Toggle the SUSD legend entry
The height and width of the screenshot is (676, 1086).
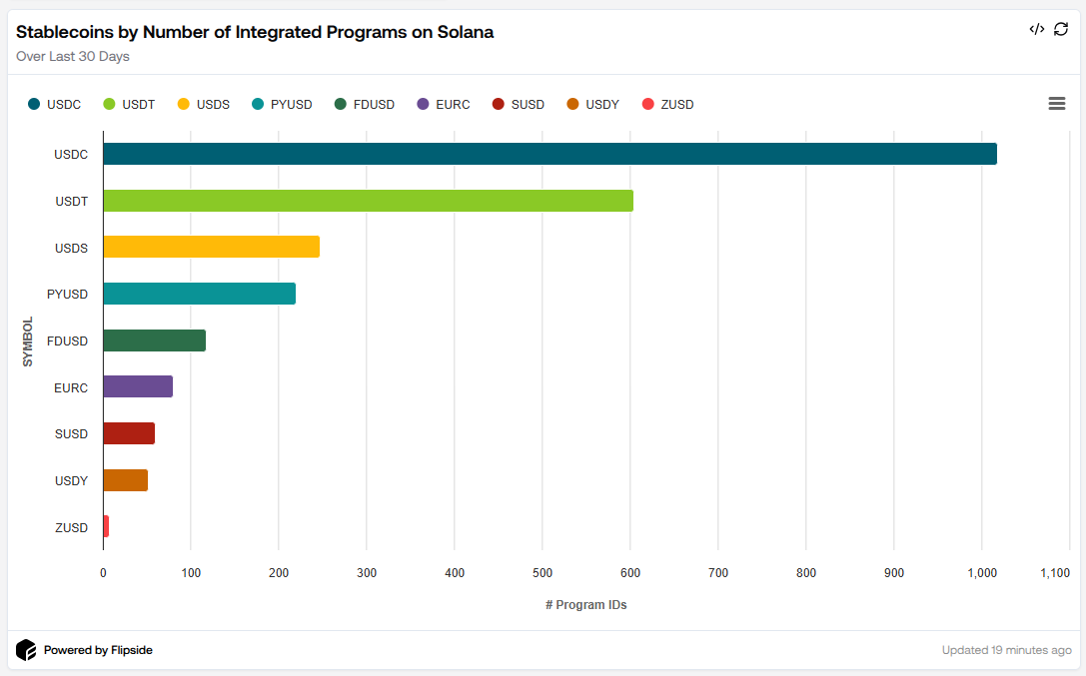click(x=519, y=104)
